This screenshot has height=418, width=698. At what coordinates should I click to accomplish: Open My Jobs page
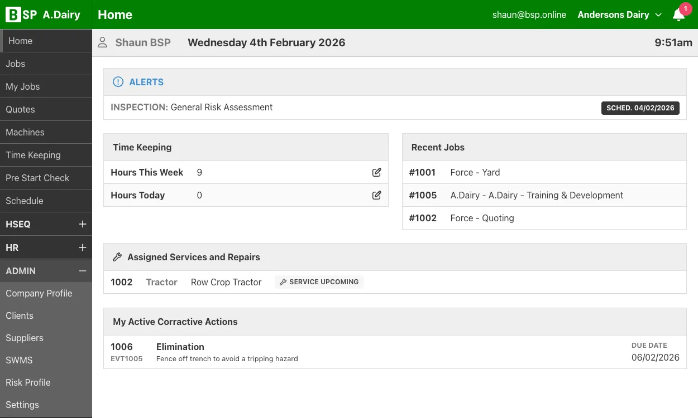[46, 86]
